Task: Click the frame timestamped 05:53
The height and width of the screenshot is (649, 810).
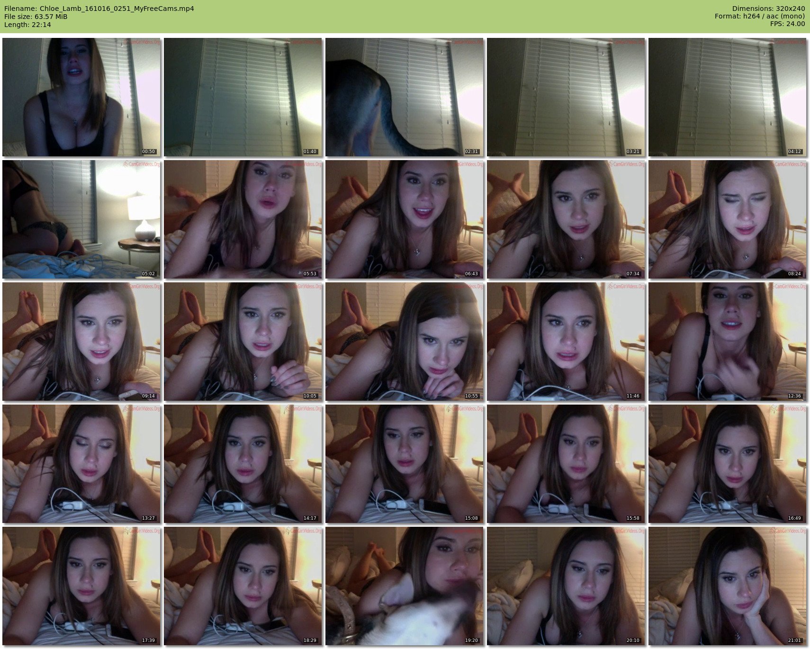Action: click(243, 219)
